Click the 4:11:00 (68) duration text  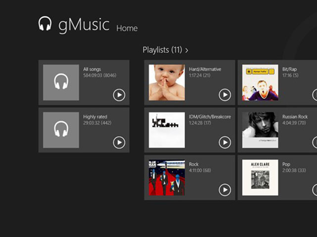tap(200, 170)
